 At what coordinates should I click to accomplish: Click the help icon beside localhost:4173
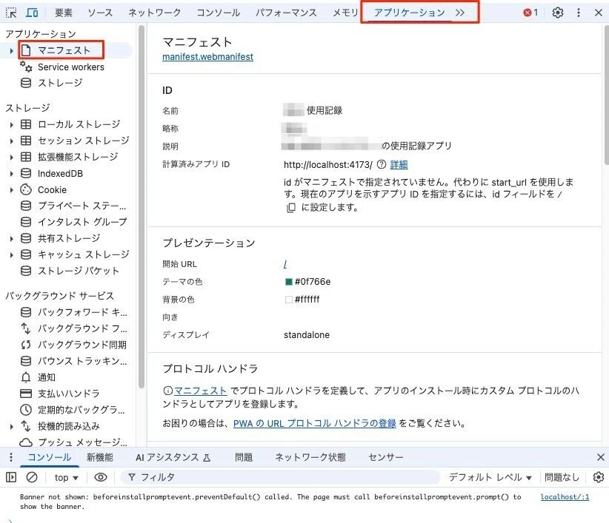click(382, 164)
